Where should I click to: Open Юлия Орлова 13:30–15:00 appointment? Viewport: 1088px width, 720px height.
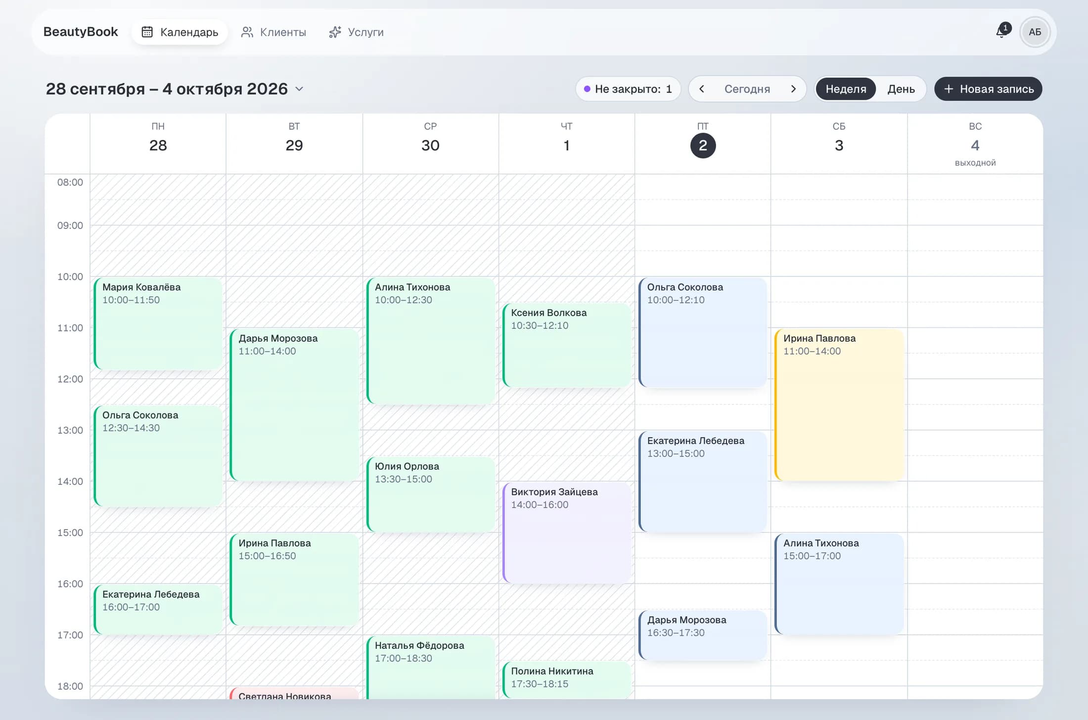430,495
